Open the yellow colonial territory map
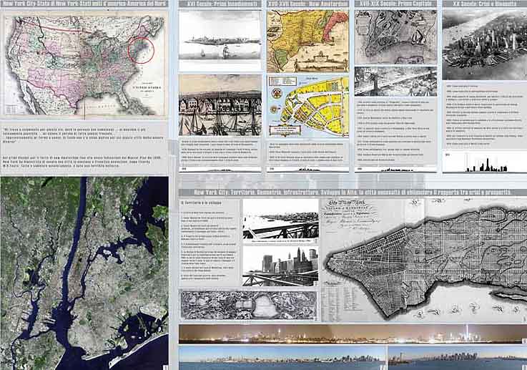Screen dimensions: 527x370 tap(307, 41)
